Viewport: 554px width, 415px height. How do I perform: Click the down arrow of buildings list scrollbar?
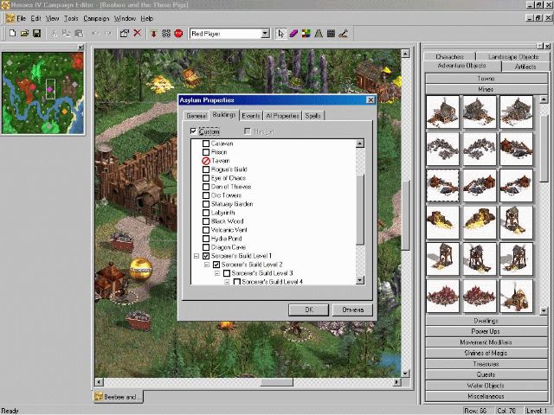click(x=360, y=280)
